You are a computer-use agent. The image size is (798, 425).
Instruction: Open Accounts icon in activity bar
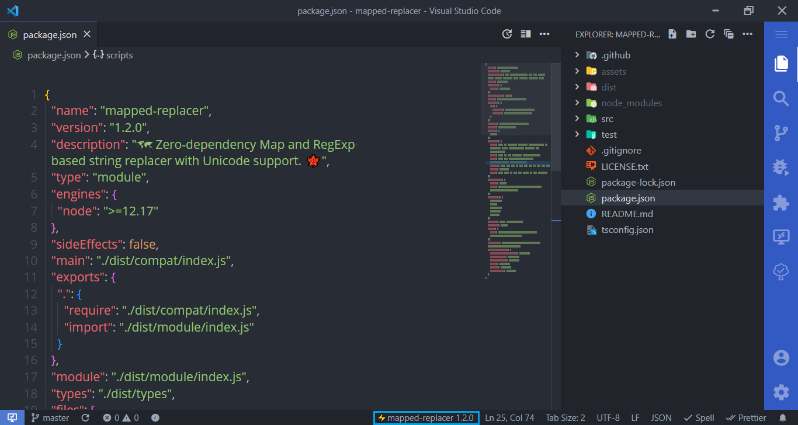pos(781,358)
